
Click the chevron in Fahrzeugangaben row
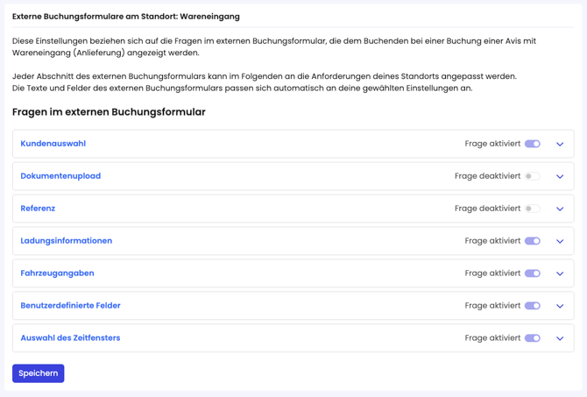coord(560,273)
